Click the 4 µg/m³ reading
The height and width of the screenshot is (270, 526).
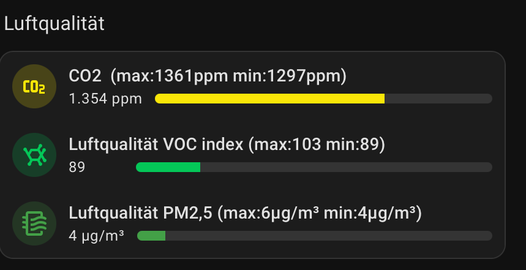coord(97,236)
